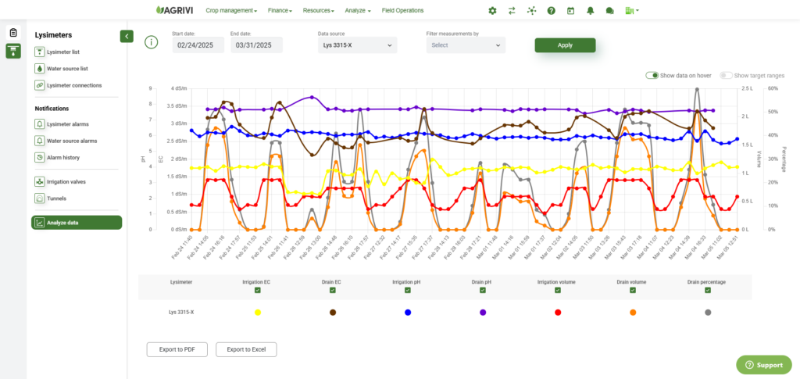800x379 pixels.
Task: Open the settings gear in top bar
Action: 492,11
